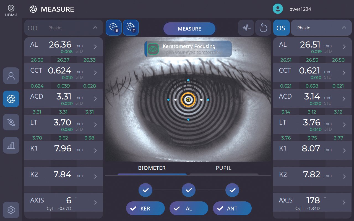This screenshot has height=221, width=354.
Task: Toggle the AL measurement check
Action: [x=189, y=208]
